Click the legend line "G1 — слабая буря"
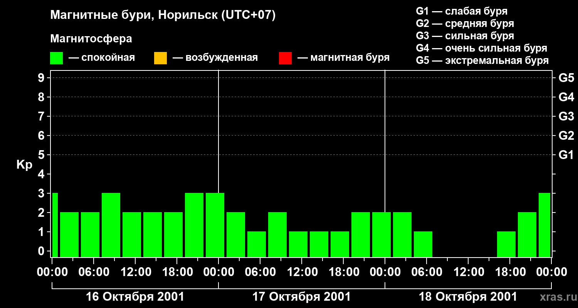 [x=462, y=11]
